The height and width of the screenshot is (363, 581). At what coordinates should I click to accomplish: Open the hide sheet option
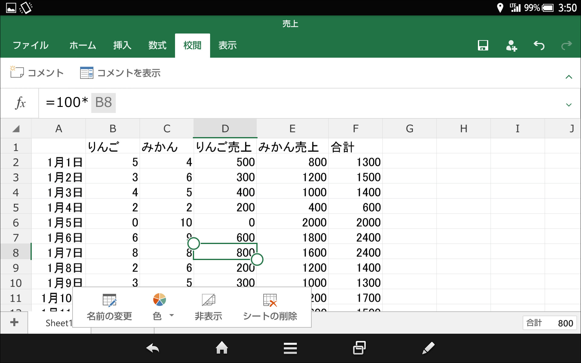pos(208,307)
